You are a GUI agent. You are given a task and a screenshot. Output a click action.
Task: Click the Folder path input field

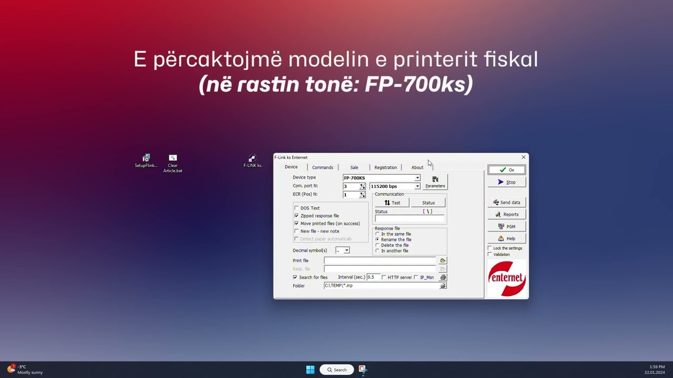point(381,286)
